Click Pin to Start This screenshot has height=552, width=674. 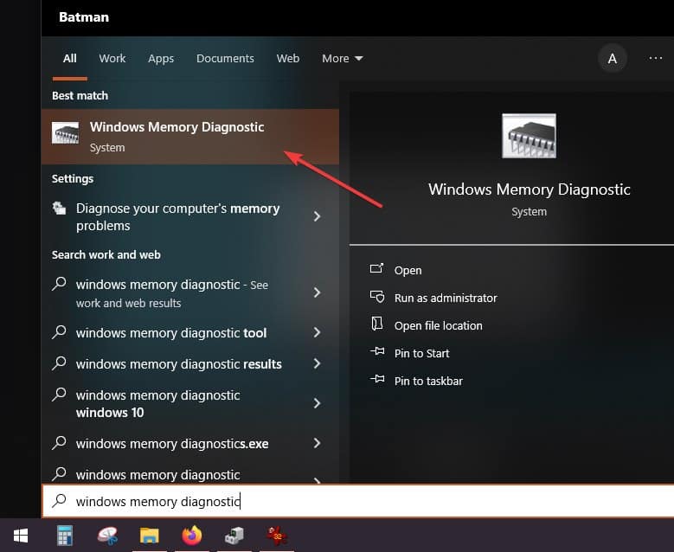click(x=421, y=353)
